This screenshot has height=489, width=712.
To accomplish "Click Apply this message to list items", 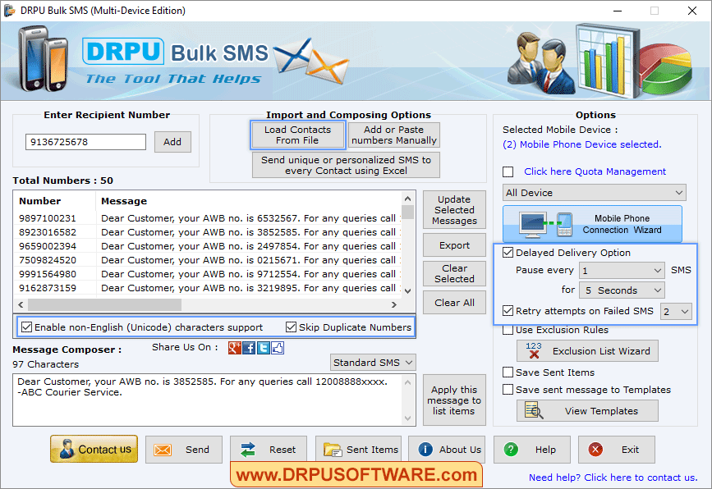I will click(454, 400).
